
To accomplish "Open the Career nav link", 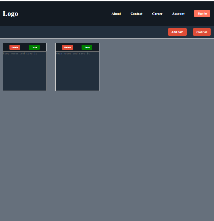I will point(157,14).
